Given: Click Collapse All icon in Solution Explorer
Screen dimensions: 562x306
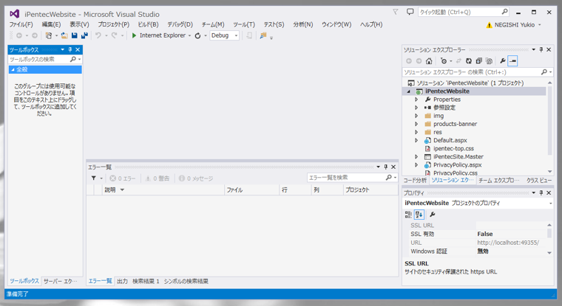Looking at the screenshot, I should [479, 60].
